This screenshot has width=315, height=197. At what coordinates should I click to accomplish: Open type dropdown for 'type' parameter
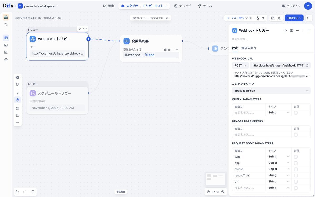tap(279, 157)
